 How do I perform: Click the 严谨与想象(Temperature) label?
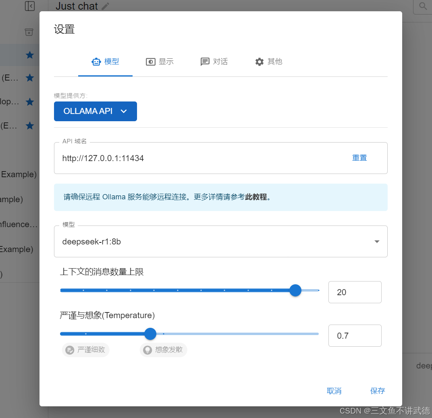[107, 315]
